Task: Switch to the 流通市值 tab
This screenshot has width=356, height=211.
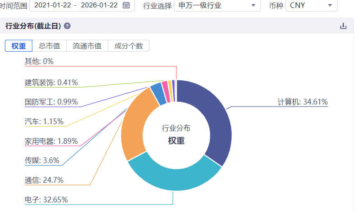Action: [87, 46]
